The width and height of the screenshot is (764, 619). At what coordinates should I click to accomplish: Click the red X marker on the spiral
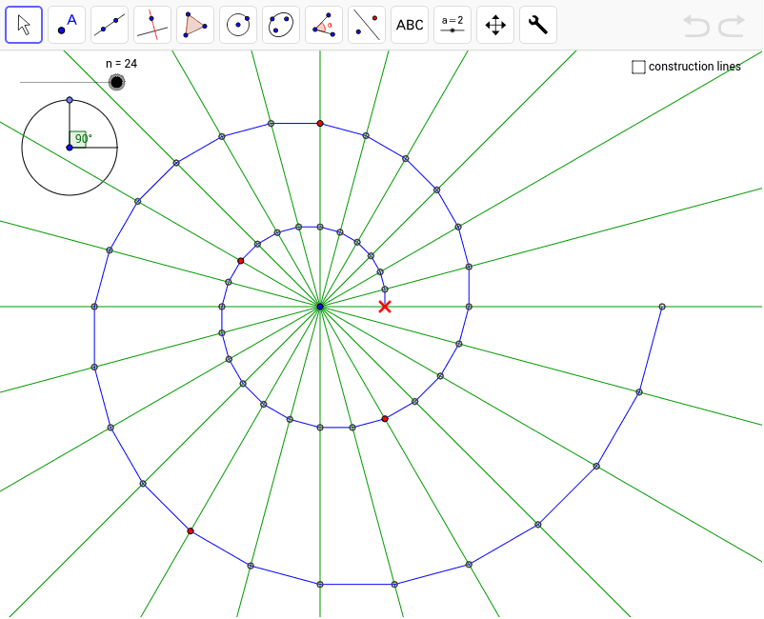pyautogui.click(x=385, y=307)
